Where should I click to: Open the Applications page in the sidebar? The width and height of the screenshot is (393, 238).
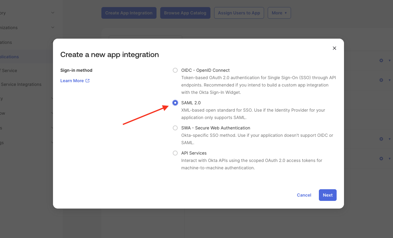click(x=9, y=57)
